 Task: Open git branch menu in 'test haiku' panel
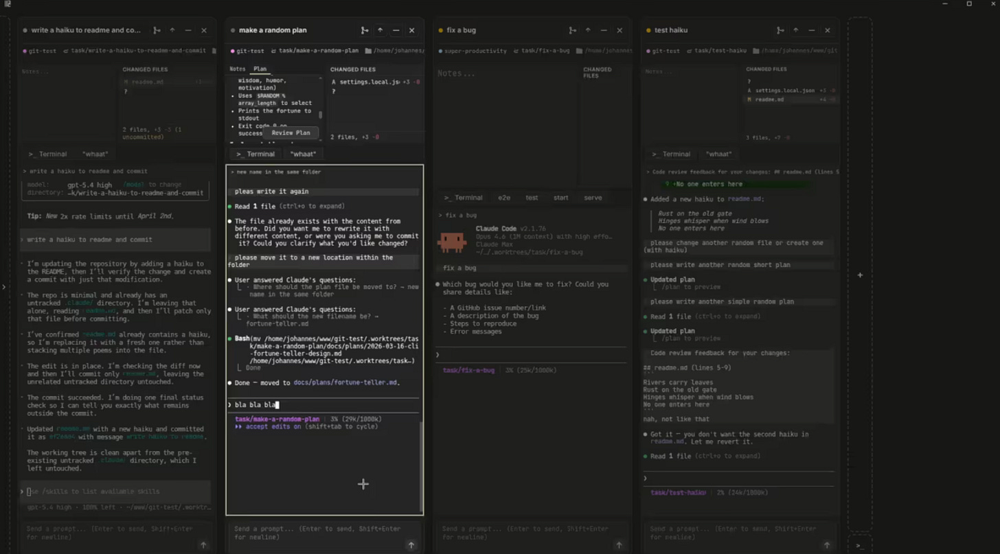pyautogui.click(x=780, y=30)
